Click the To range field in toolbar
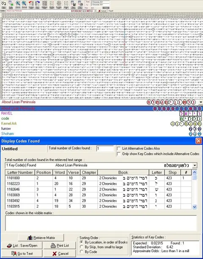The width and height of the screenshot is (203, 259). coord(100,5)
